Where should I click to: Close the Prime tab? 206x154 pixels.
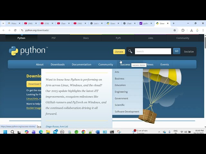coord(19,23)
